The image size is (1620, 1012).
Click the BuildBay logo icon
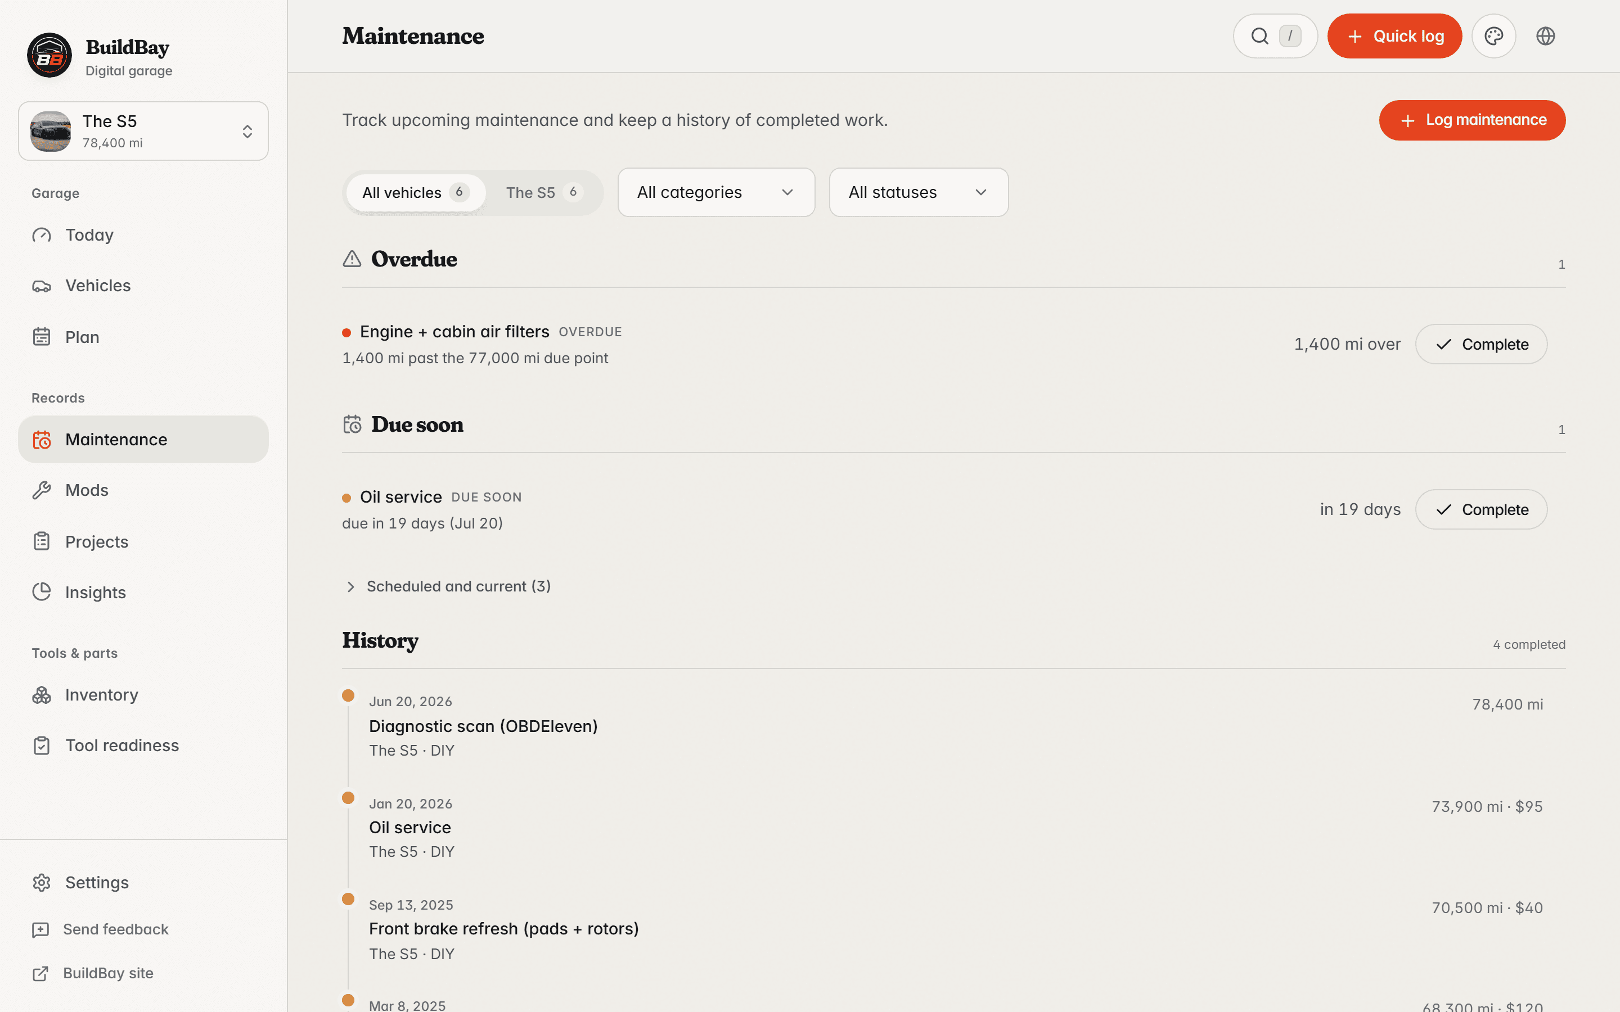49,56
